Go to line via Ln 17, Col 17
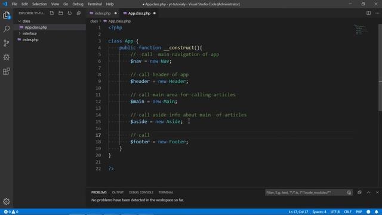This screenshot has height=215, width=382. click(x=298, y=212)
